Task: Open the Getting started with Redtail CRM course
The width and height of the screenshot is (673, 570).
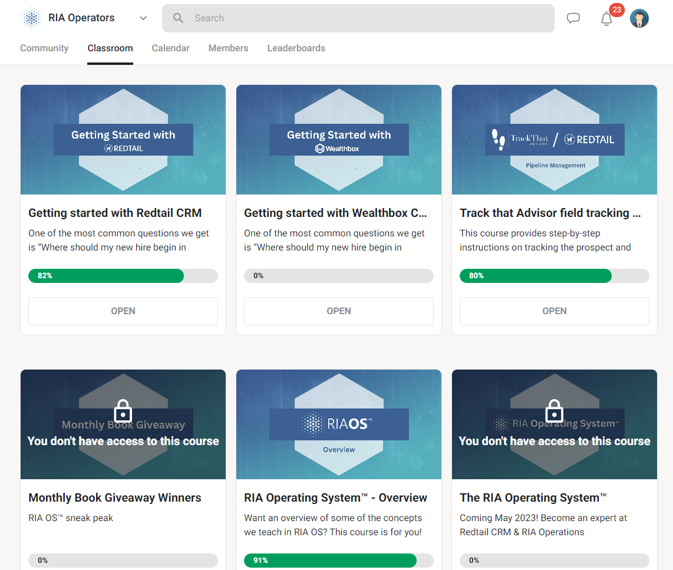Action: coord(123,311)
